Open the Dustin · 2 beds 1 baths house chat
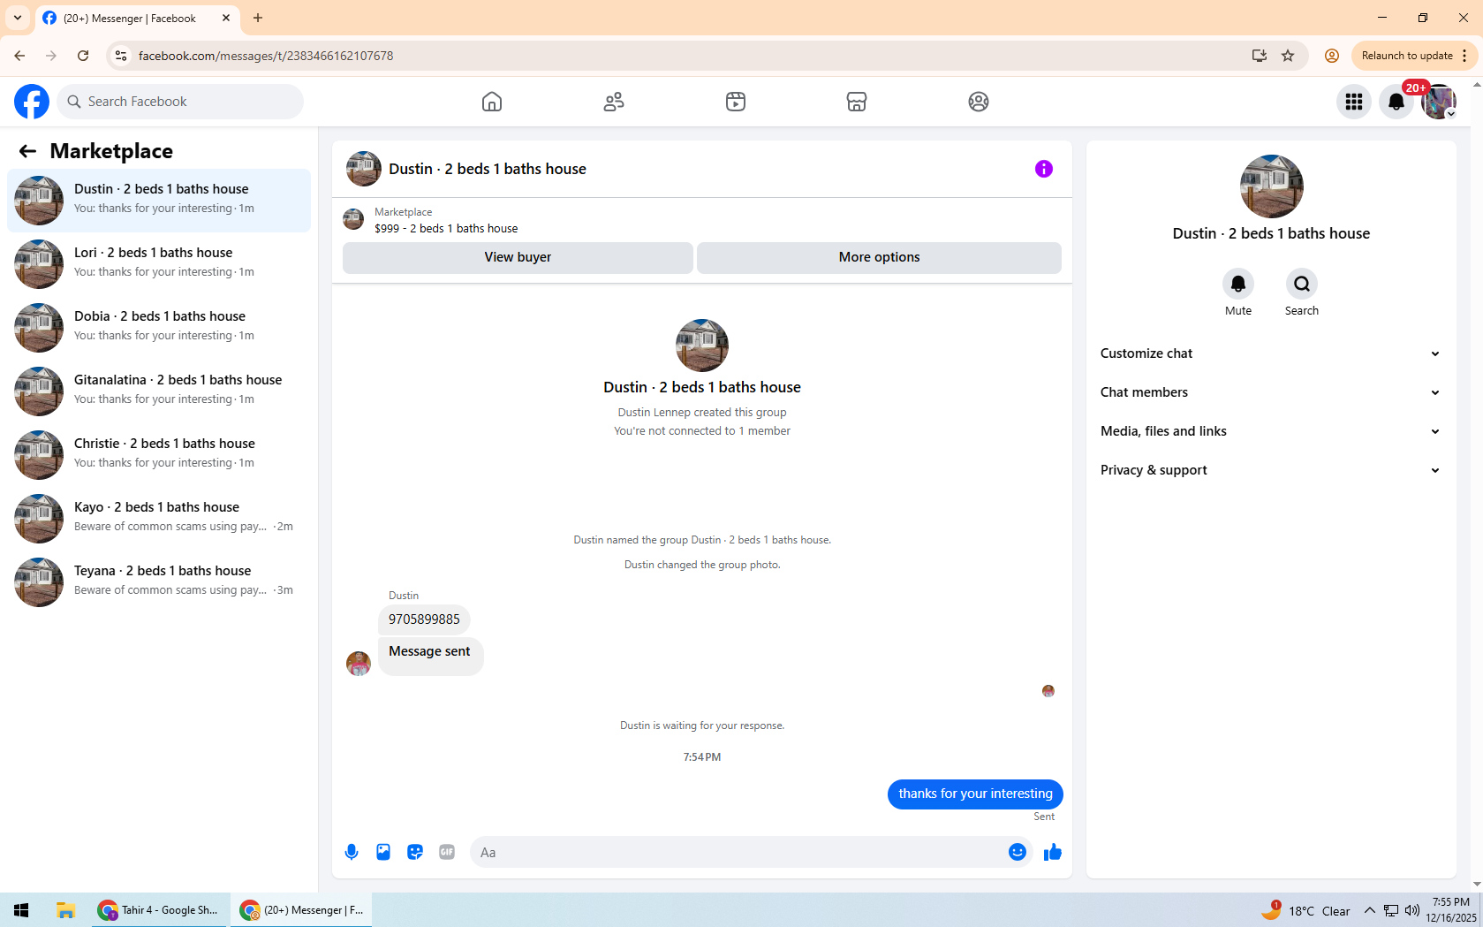This screenshot has width=1483, height=927. pyautogui.click(x=159, y=201)
